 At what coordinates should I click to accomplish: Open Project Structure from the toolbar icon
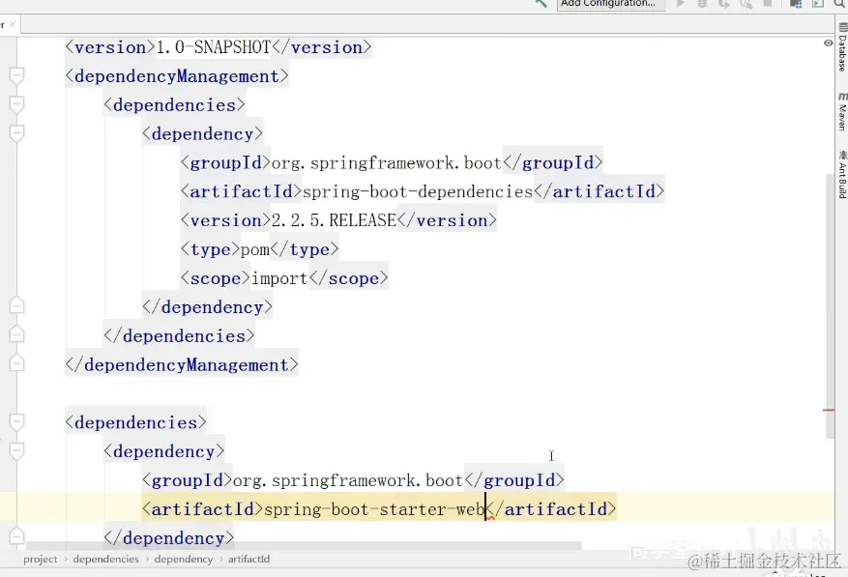[x=796, y=3]
